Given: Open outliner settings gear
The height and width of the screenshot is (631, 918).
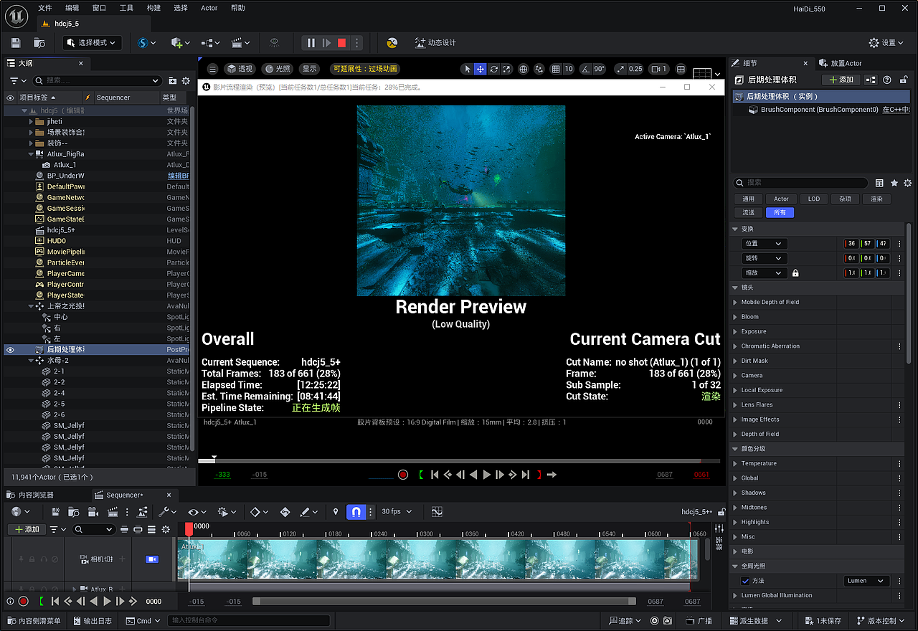Looking at the screenshot, I should pyautogui.click(x=186, y=80).
